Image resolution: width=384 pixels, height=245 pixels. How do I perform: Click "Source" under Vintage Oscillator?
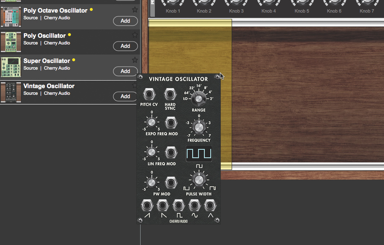coord(31,93)
